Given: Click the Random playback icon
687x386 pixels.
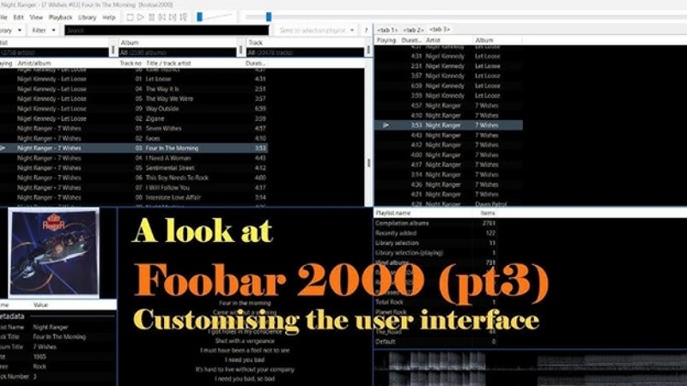Looking at the screenshot, I should click(184, 17).
